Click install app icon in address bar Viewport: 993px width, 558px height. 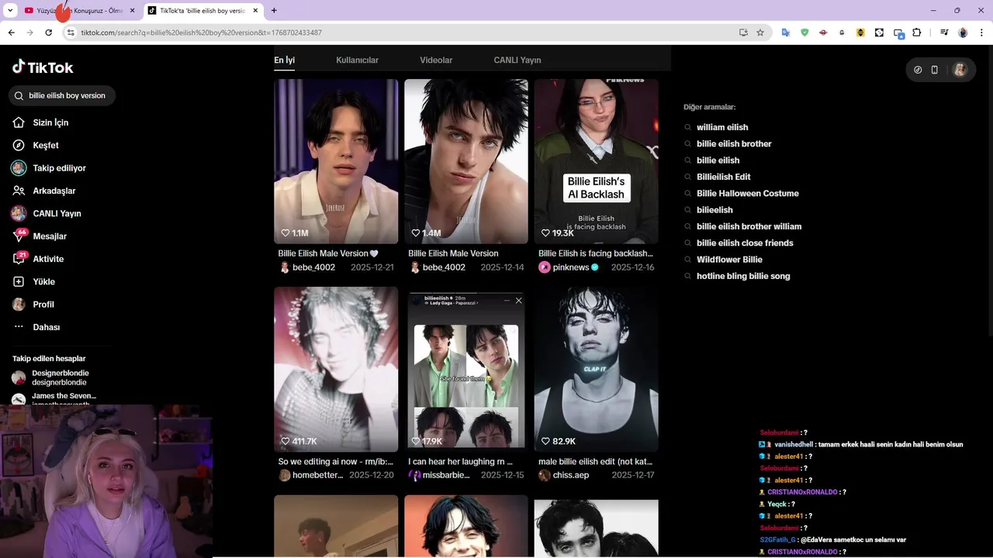(743, 33)
